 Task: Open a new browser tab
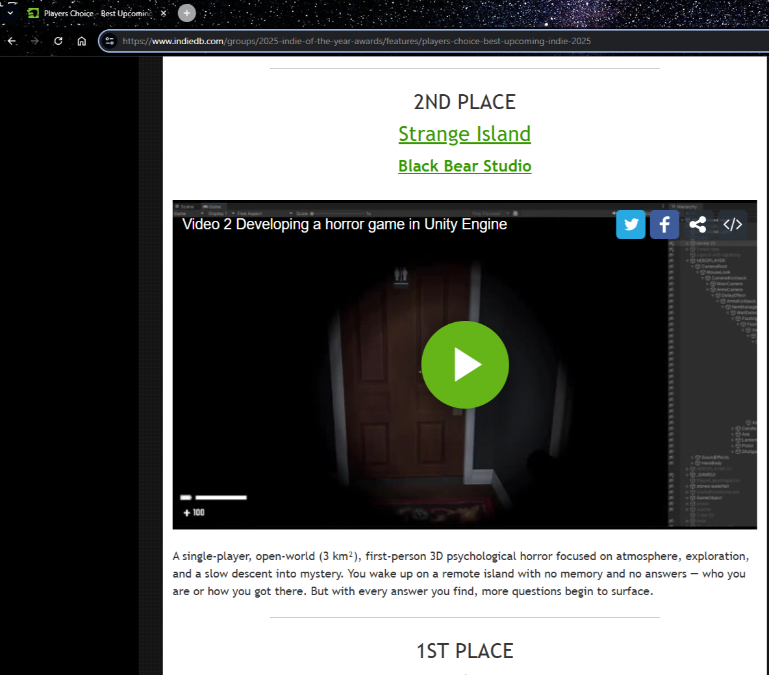click(186, 13)
